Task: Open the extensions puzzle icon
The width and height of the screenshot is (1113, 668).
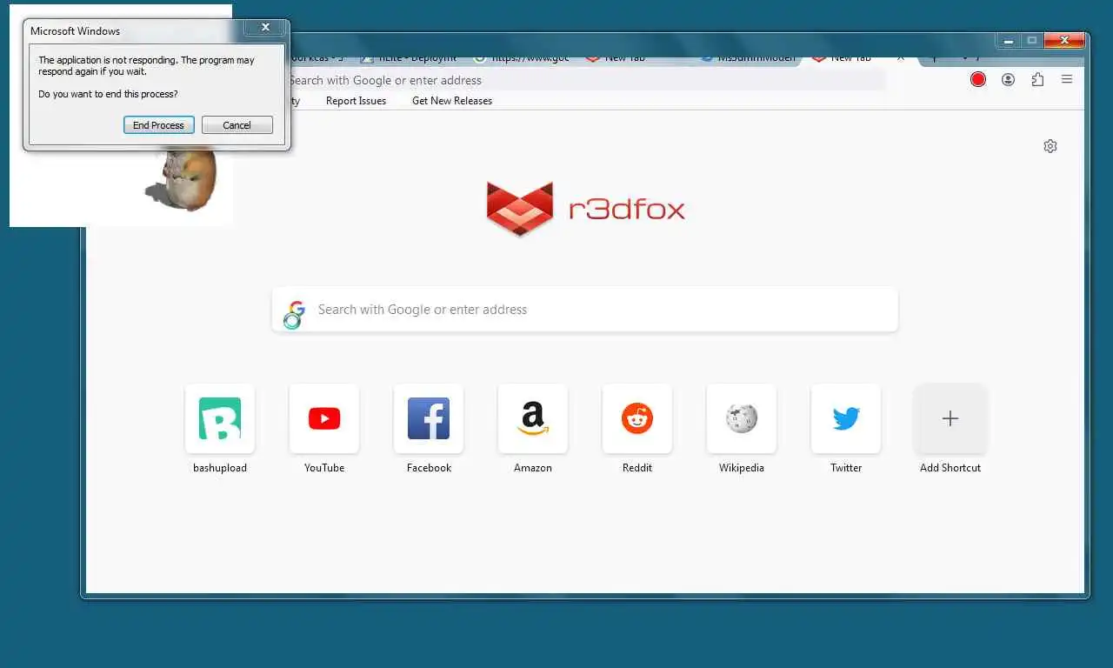Action: (x=1037, y=80)
